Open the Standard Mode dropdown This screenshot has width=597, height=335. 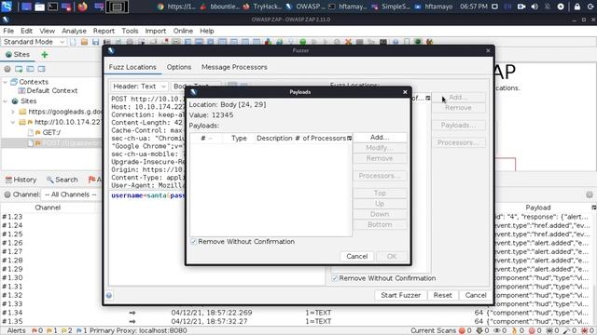[34, 42]
